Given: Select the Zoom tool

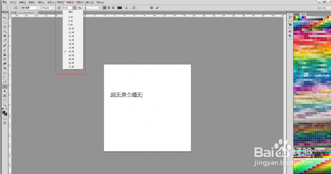Looking at the screenshot, I should (5, 105).
